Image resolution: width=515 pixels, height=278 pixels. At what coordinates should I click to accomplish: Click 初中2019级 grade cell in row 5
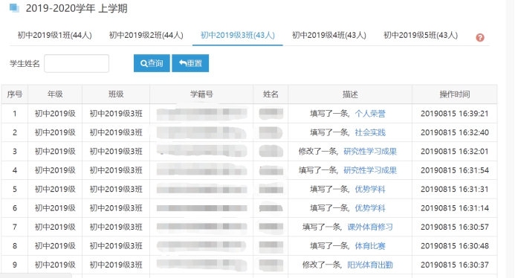click(55, 190)
